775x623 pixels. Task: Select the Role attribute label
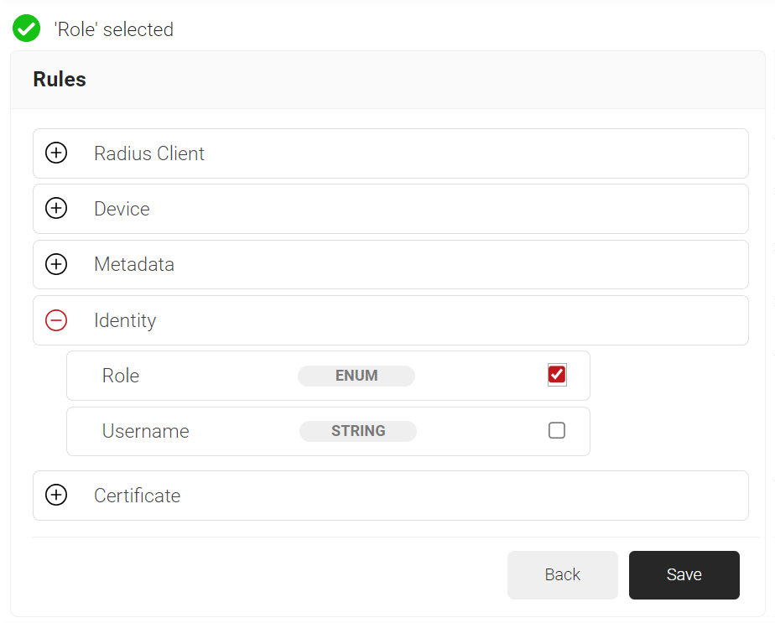[x=121, y=376]
